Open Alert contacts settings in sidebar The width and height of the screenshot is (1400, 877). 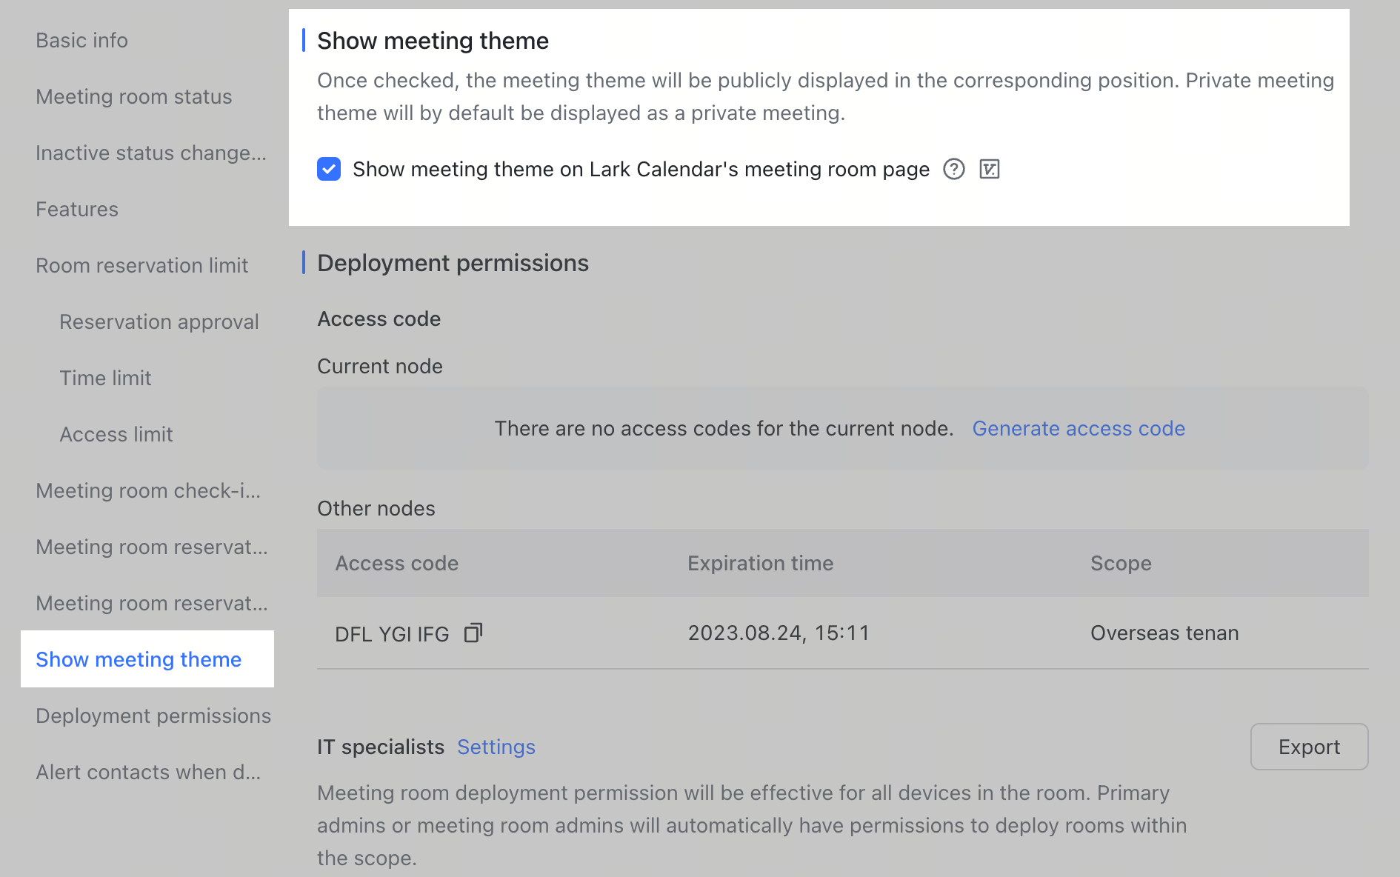click(148, 772)
